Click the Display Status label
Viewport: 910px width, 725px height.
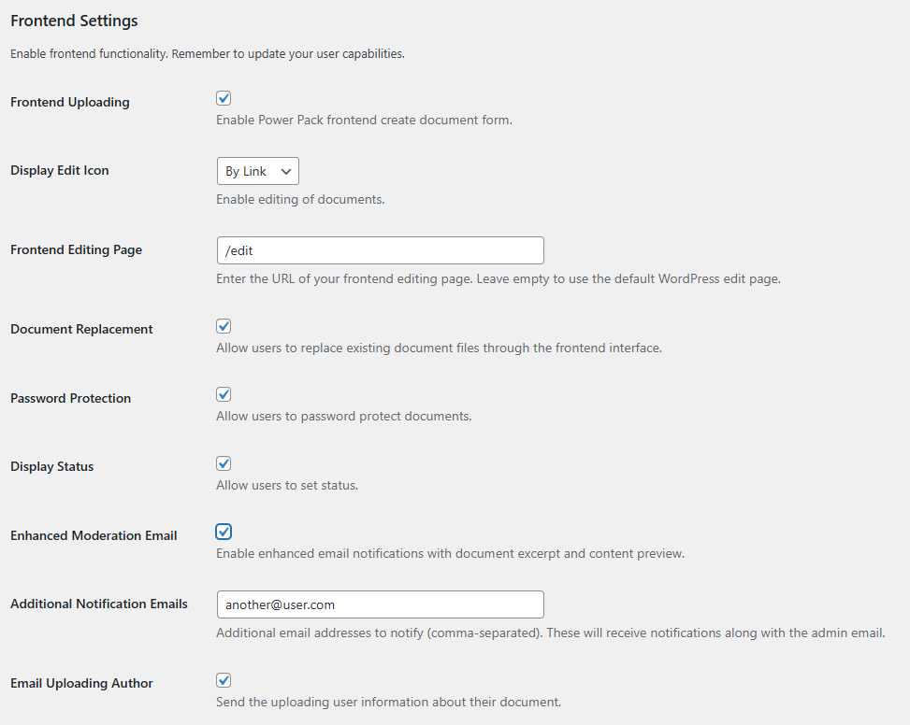coord(52,466)
